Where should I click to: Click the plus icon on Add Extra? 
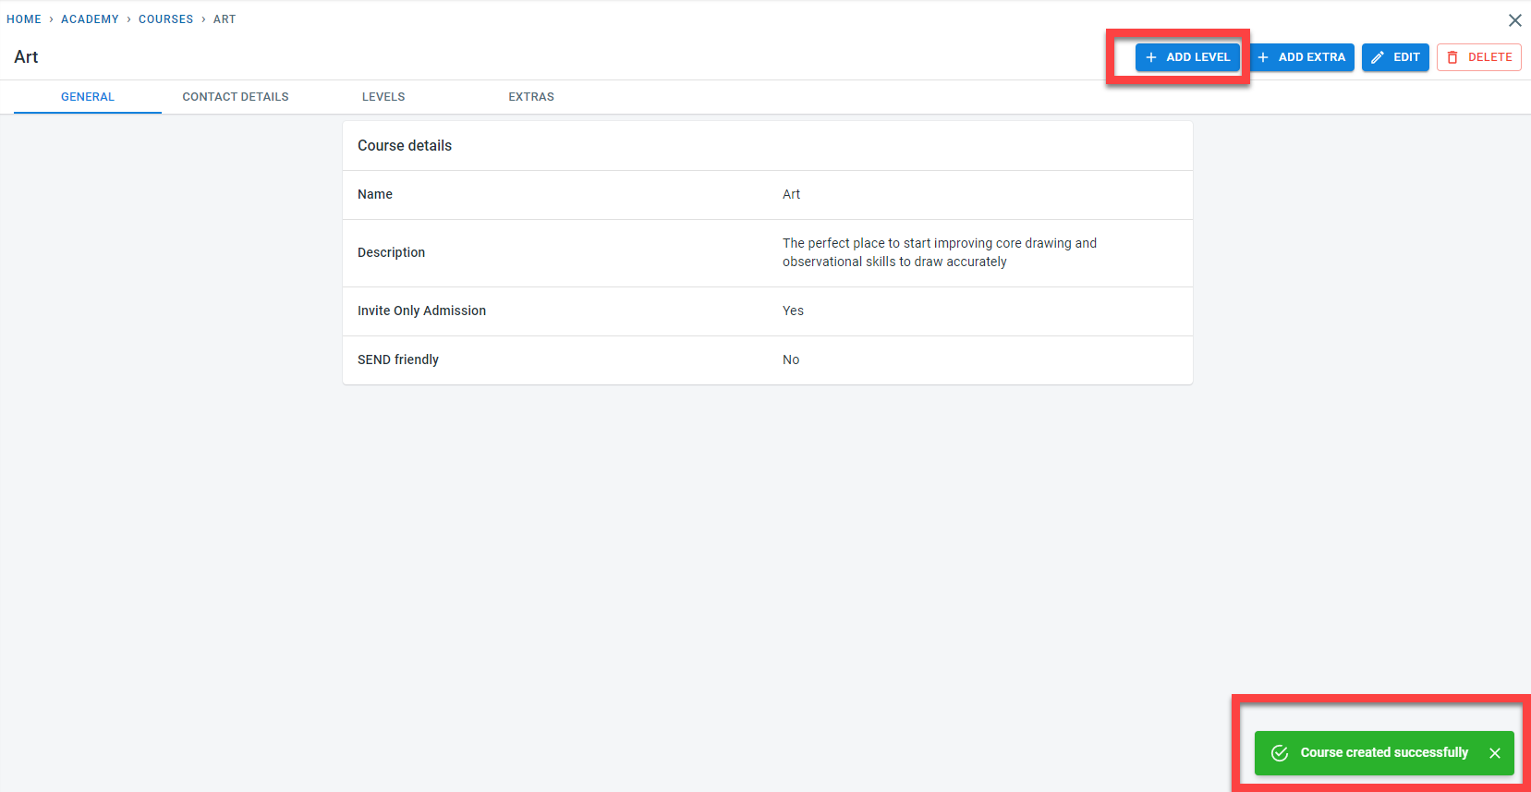(1263, 57)
